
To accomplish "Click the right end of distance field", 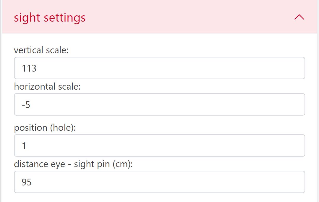I will 296,182.
